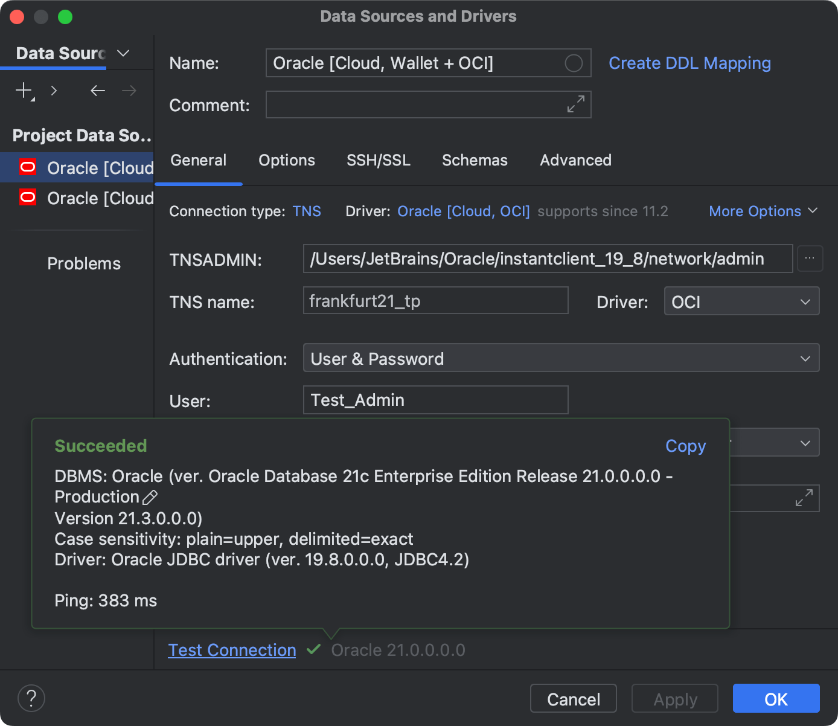Click the Oracle icon beside the first data source
This screenshot has width=838, height=726.
click(x=27, y=167)
